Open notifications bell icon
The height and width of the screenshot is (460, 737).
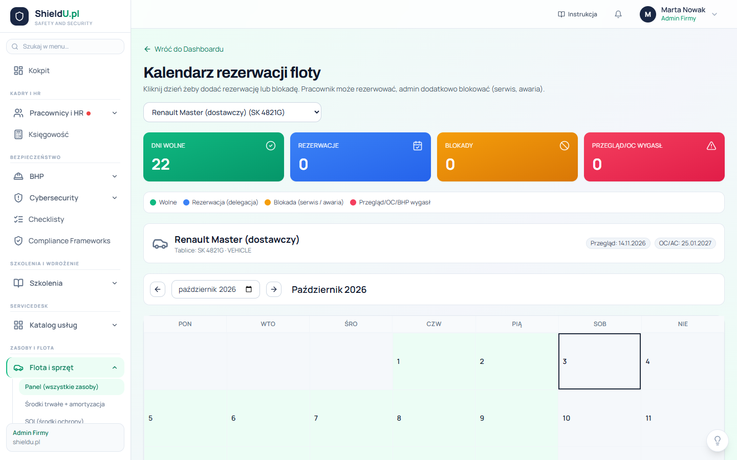pyautogui.click(x=618, y=14)
